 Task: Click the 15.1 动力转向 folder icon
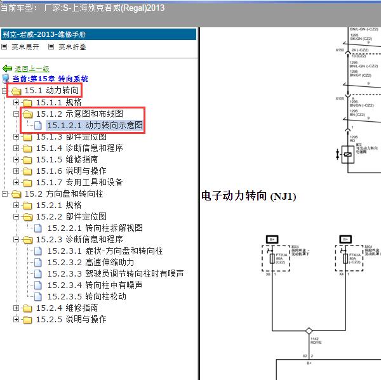point(17,91)
